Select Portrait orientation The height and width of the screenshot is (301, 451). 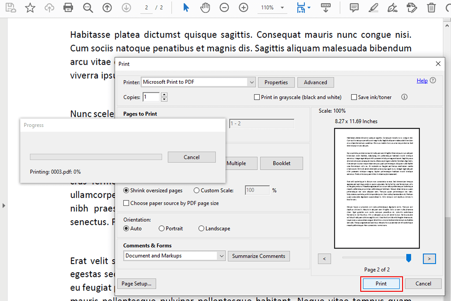coord(161,228)
